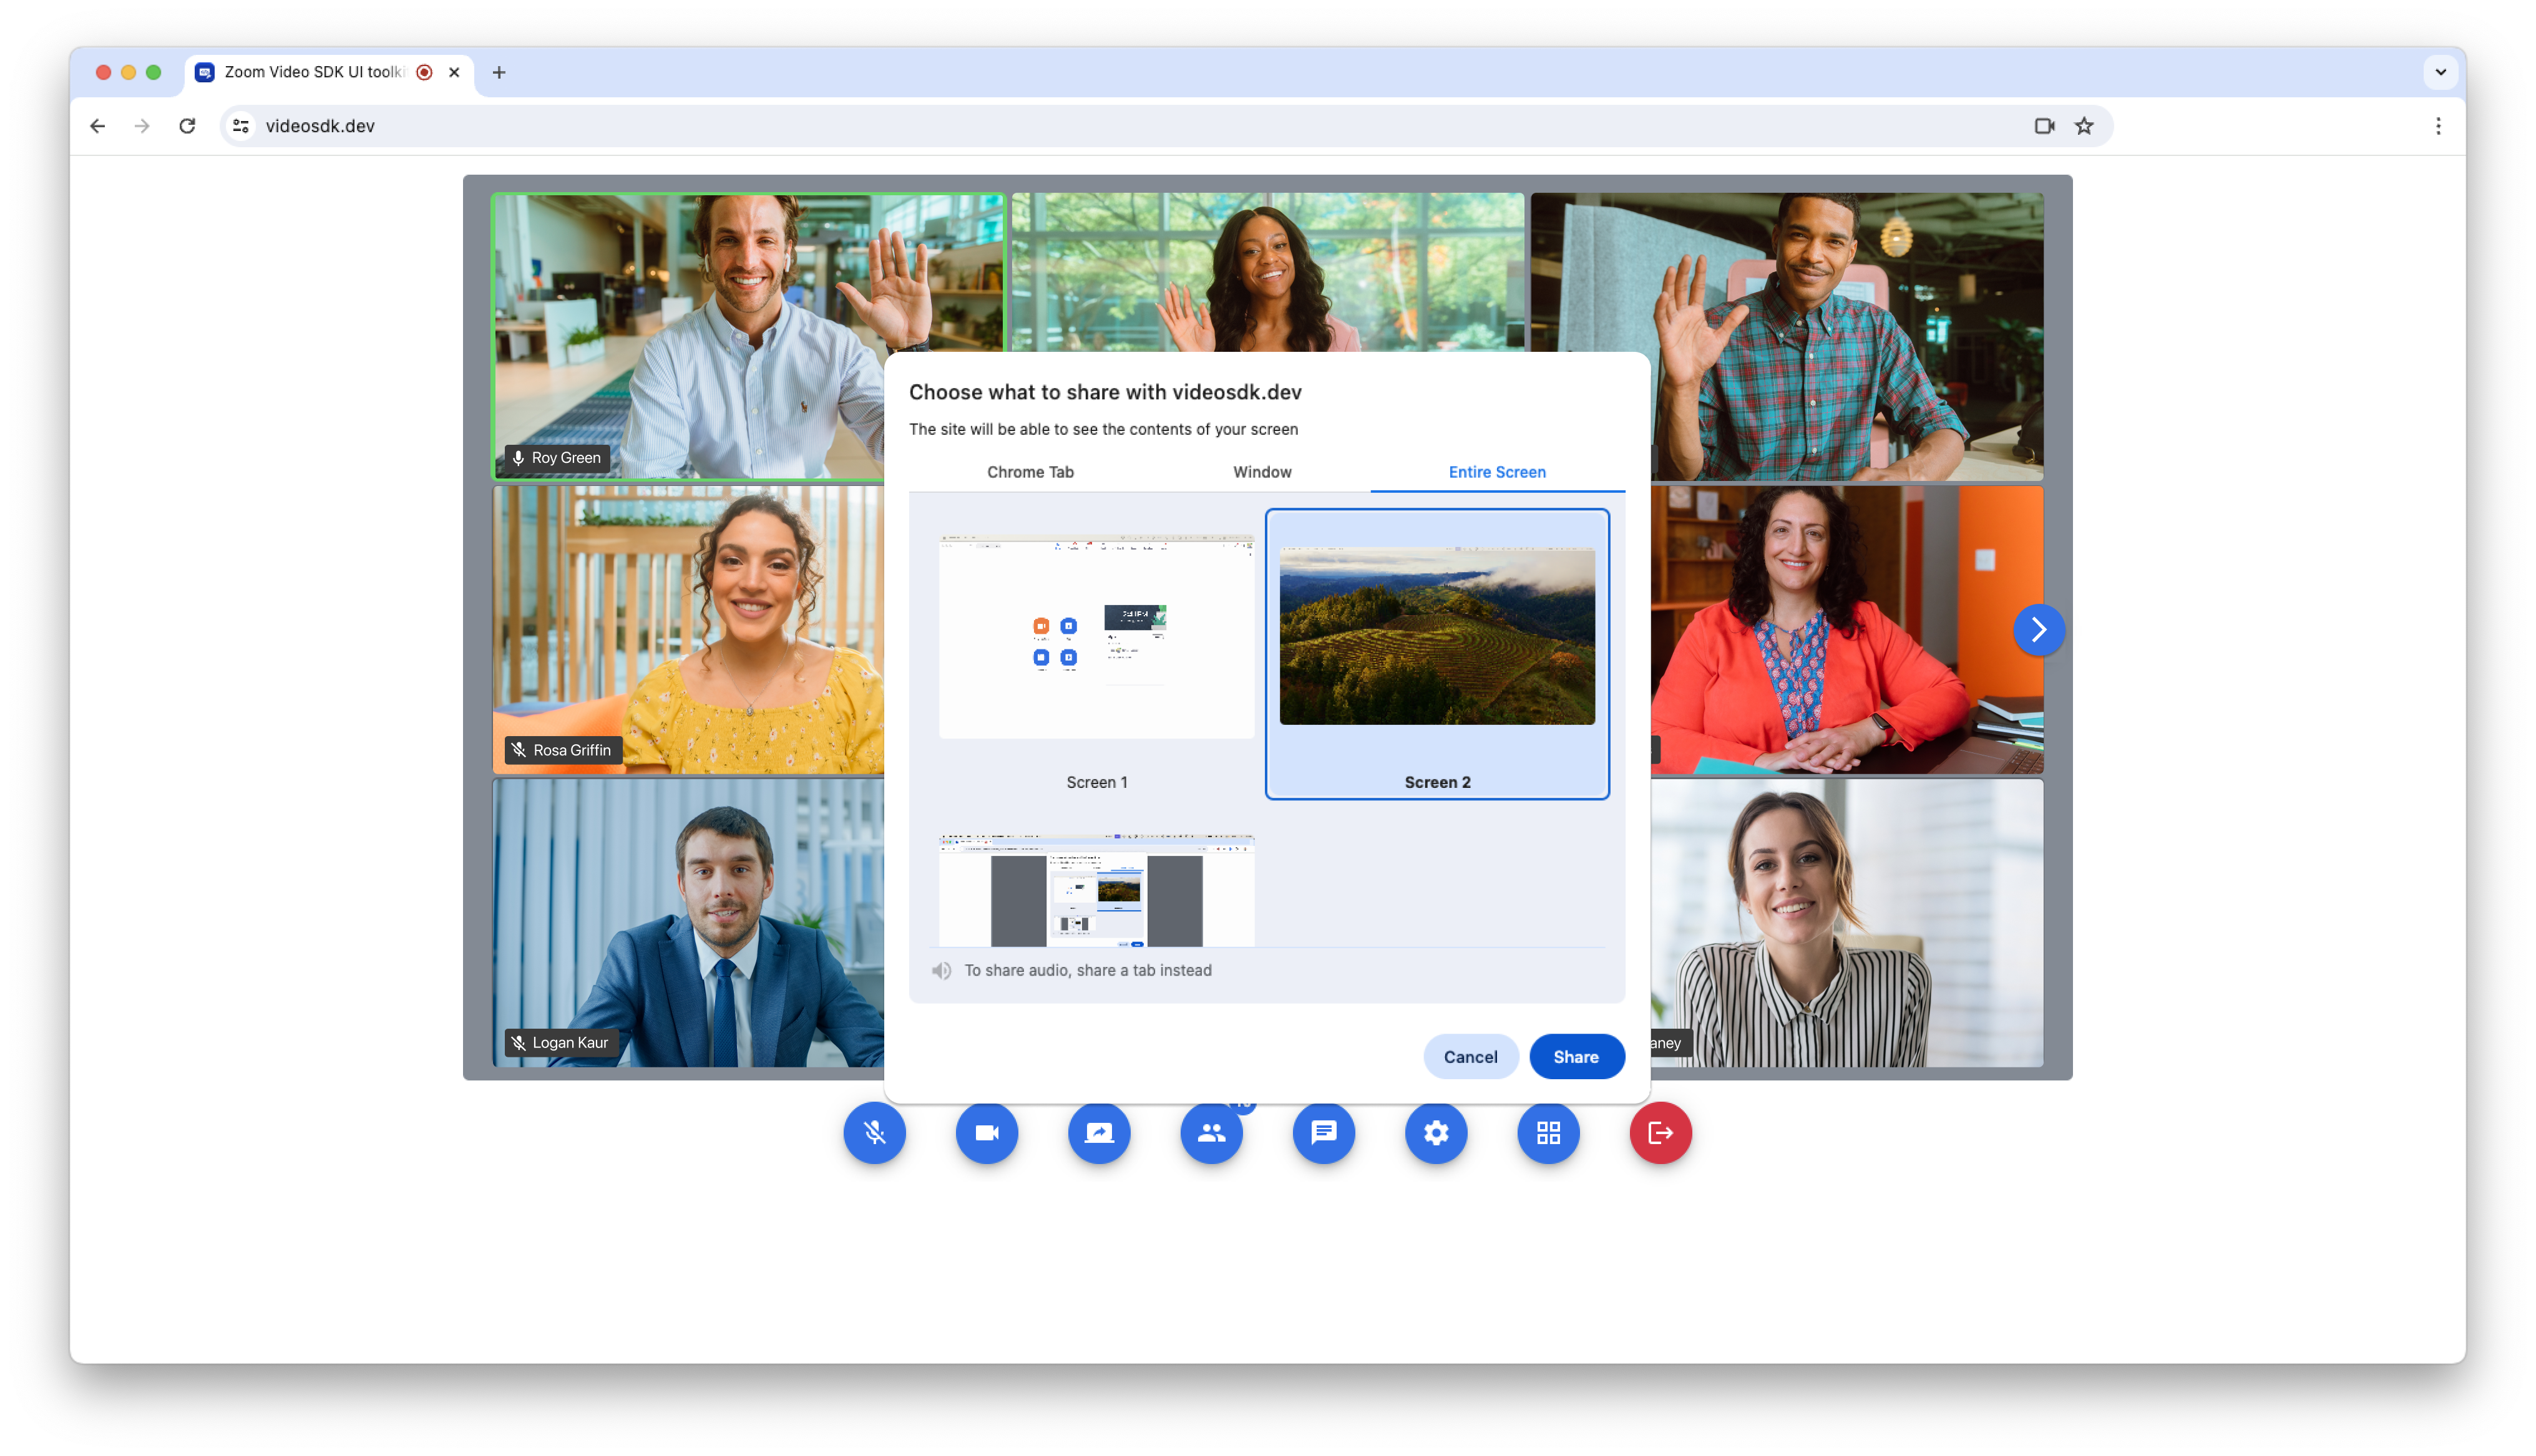This screenshot has width=2536, height=1456.
Task: Click the camera icon in the address bar
Action: (2043, 126)
